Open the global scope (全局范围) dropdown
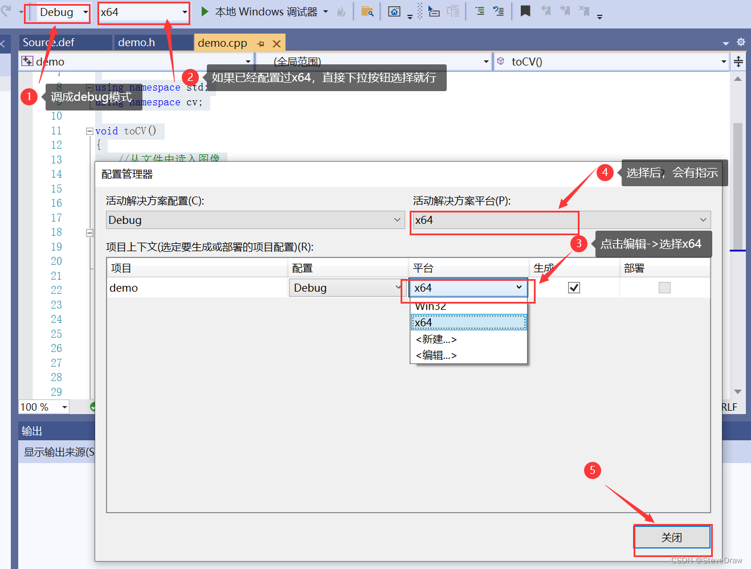Viewport: 751px width, 569px height. pos(374,62)
